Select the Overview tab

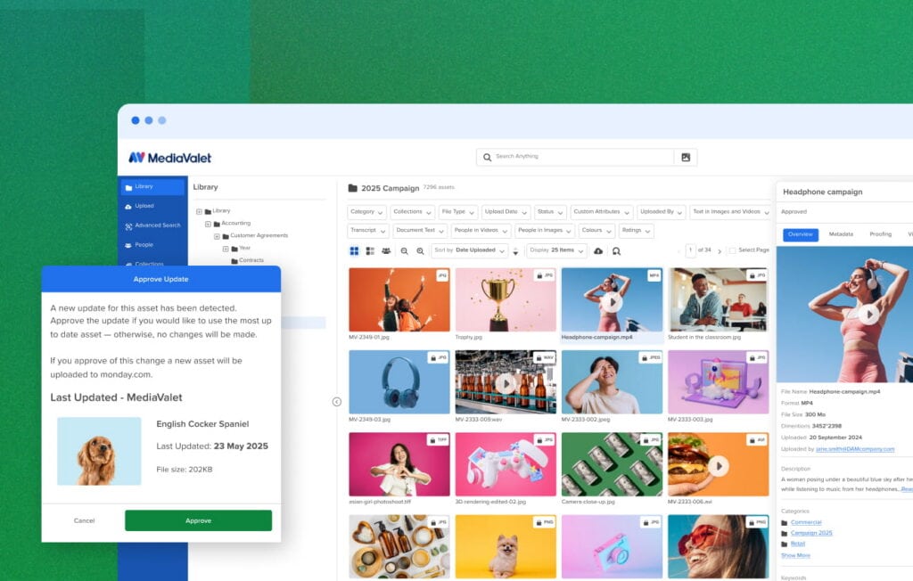[x=801, y=234]
